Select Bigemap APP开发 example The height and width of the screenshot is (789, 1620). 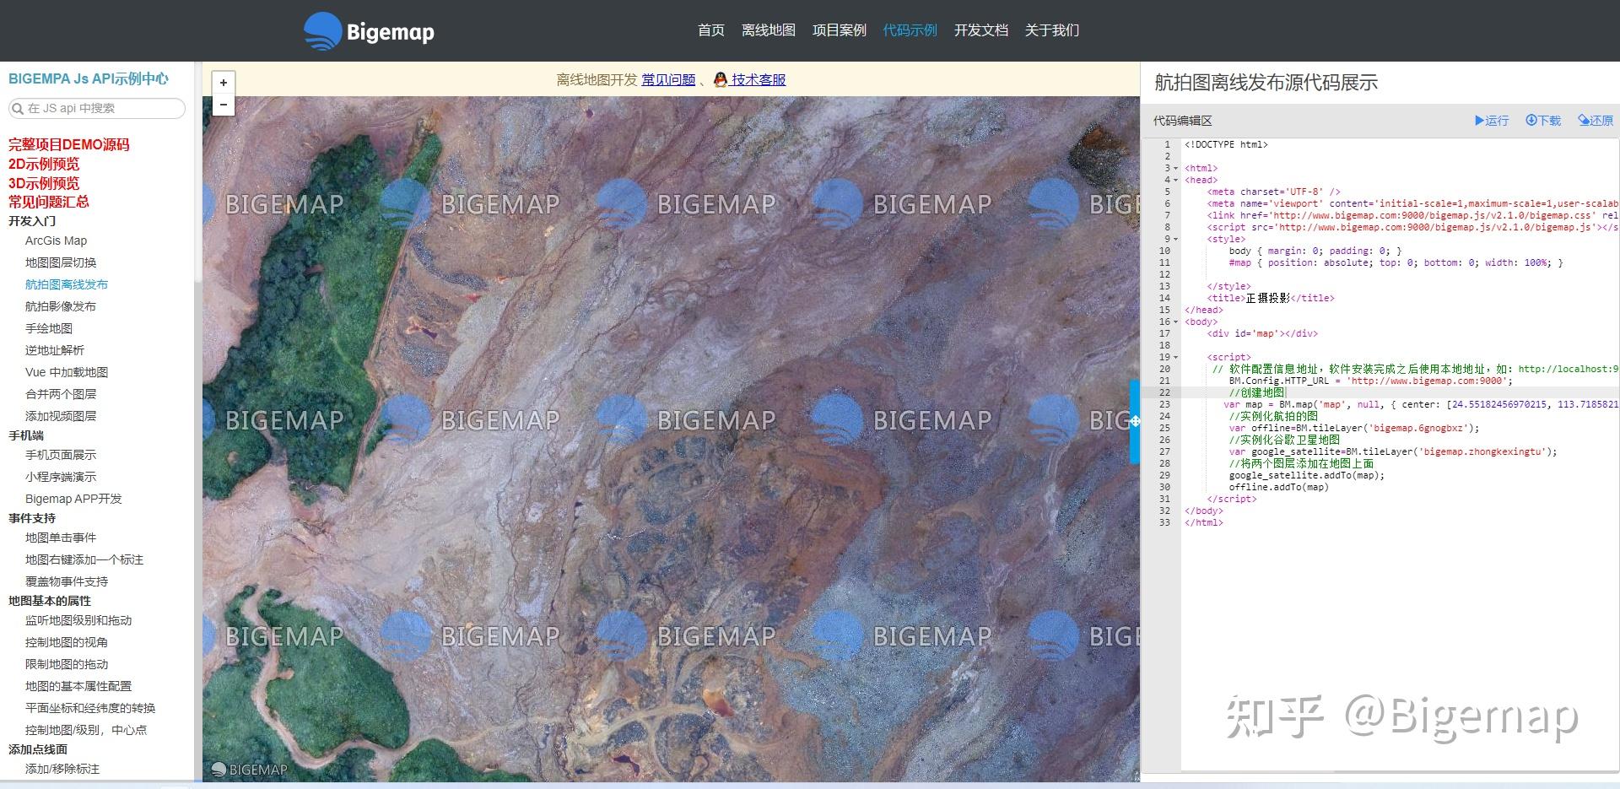[x=73, y=499]
